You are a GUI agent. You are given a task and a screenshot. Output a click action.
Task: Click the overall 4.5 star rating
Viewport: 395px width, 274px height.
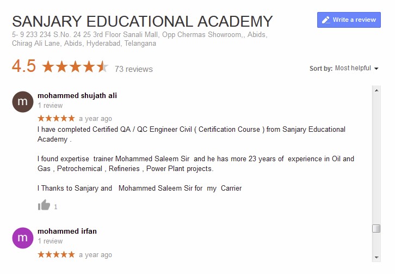pyautogui.click(x=75, y=68)
